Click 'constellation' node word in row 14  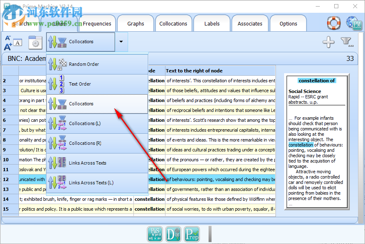(x=149, y=199)
